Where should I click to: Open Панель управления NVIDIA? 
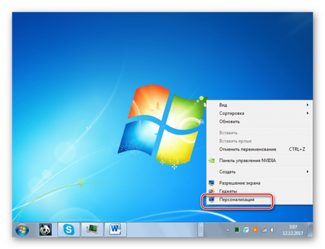[260, 160]
